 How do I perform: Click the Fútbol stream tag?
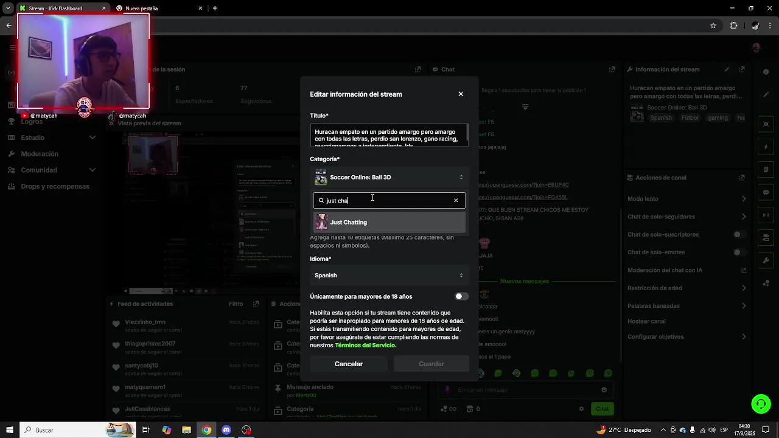pos(690,118)
